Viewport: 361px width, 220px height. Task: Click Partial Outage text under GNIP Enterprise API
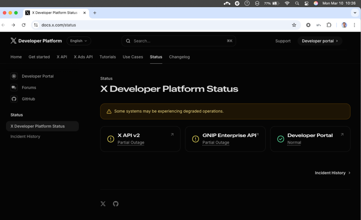point(216,143)
